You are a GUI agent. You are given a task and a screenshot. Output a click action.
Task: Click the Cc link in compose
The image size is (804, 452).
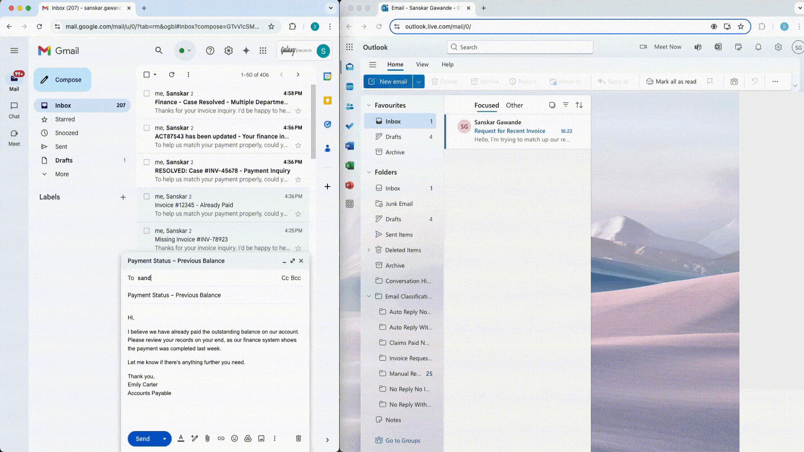click(x=285, y=278)
